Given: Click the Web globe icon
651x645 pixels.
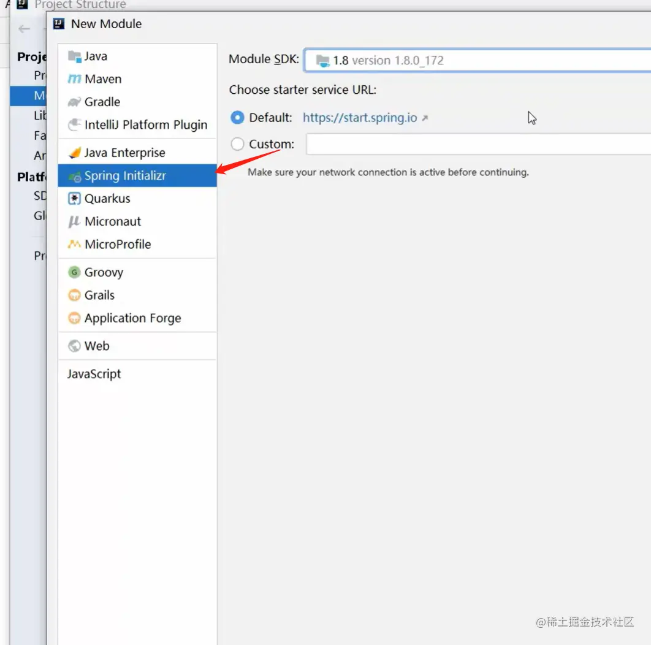Looking at the screenshot, I should [74, 346].
